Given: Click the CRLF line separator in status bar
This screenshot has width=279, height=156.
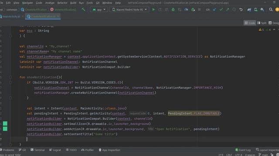Looking at the screenshot, I should 229,155.
